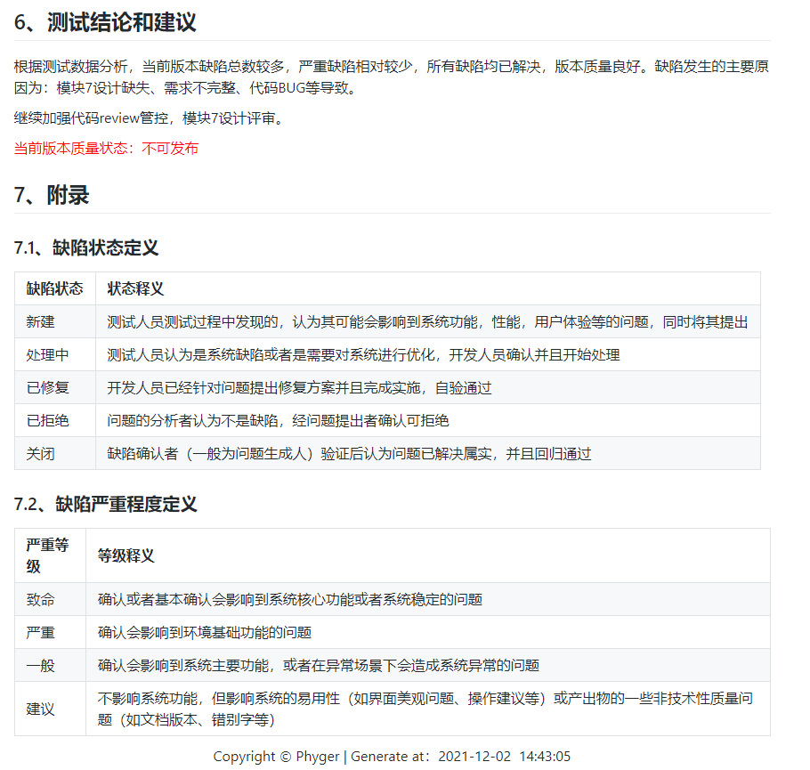Click the "6、测试结论和建议" section heading
810x770 pixels.
pyautogui.click(x=107, y=21)
